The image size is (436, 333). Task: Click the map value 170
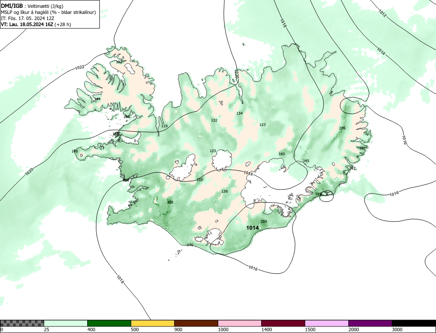coord(190,245)
